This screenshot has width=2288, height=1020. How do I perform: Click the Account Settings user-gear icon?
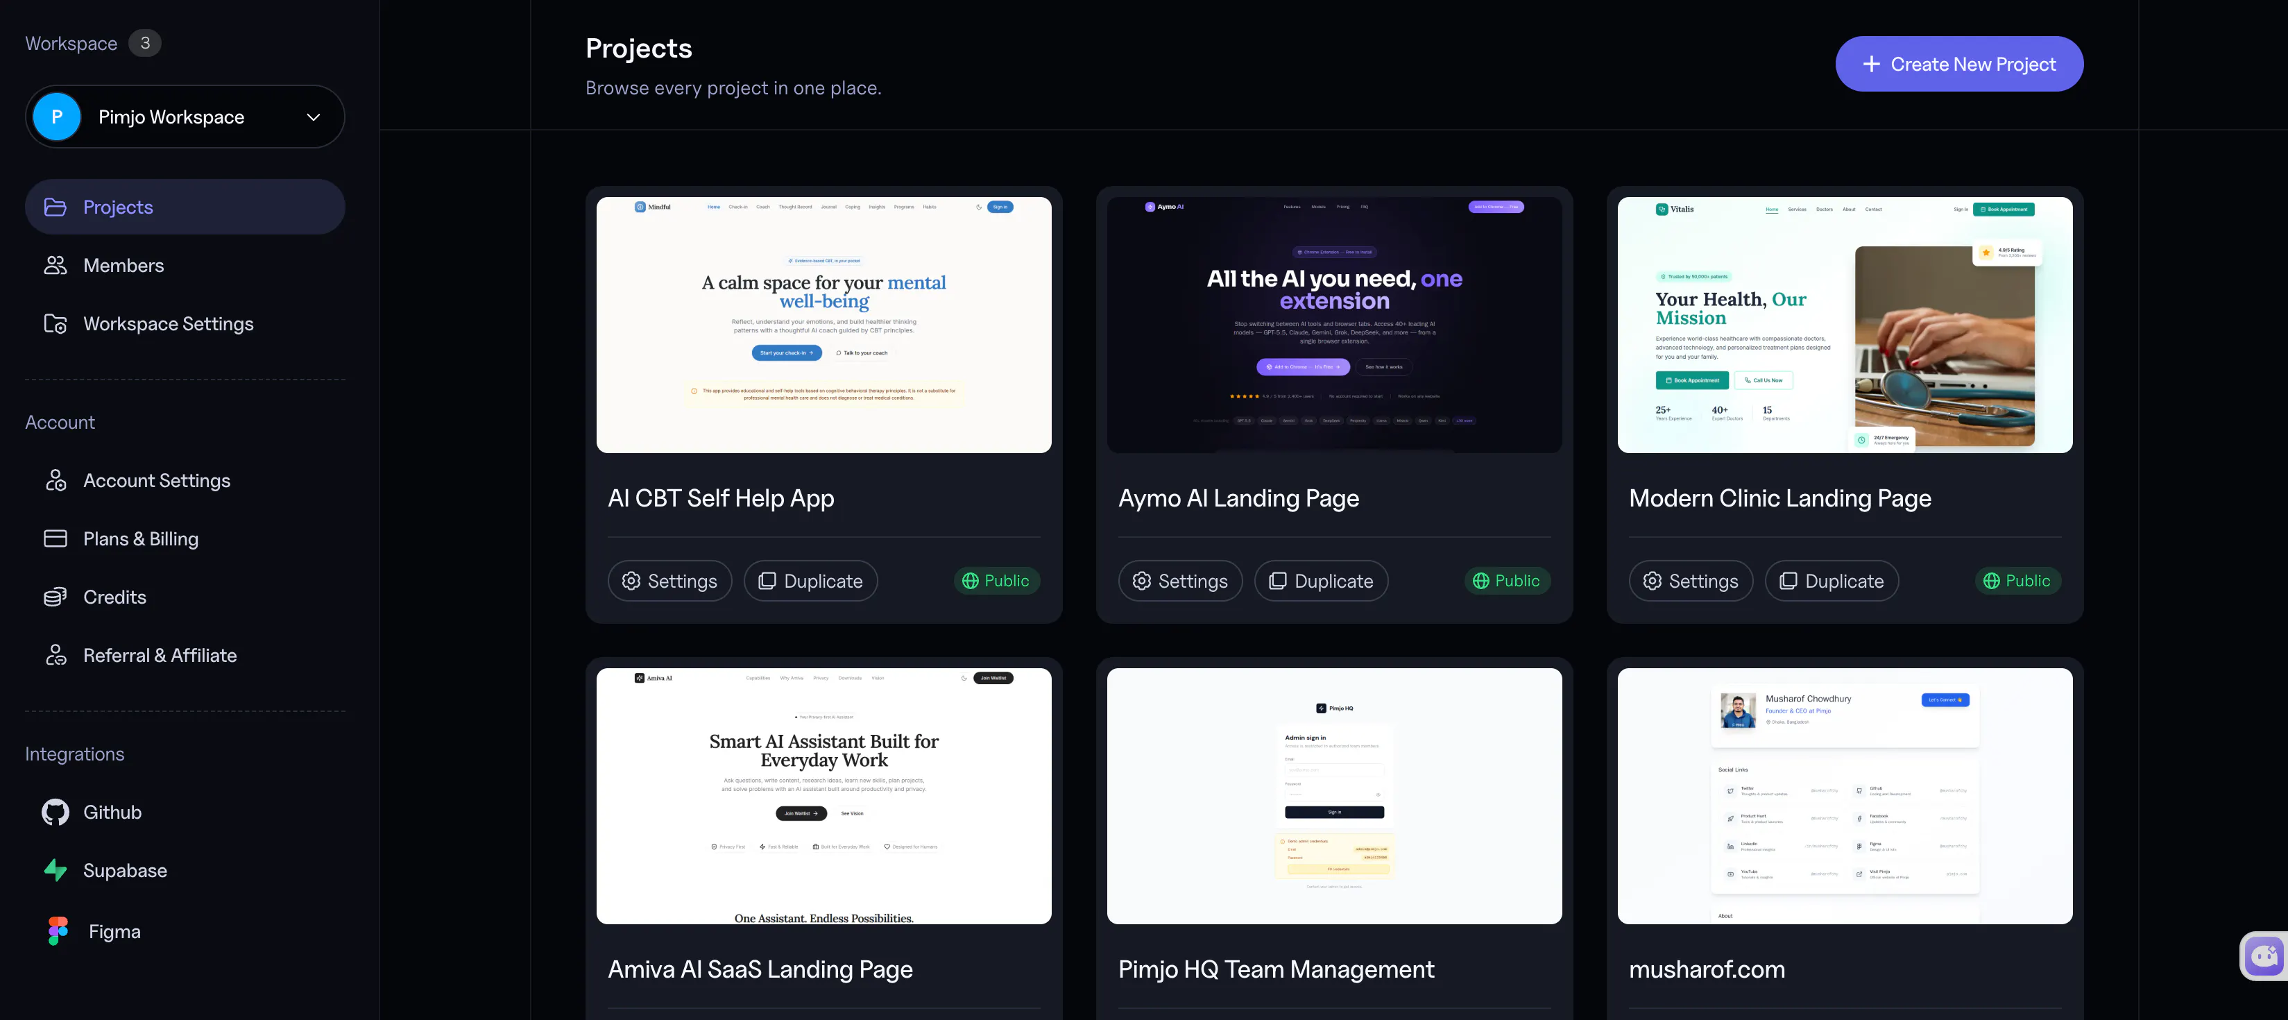tap(55, 481)
